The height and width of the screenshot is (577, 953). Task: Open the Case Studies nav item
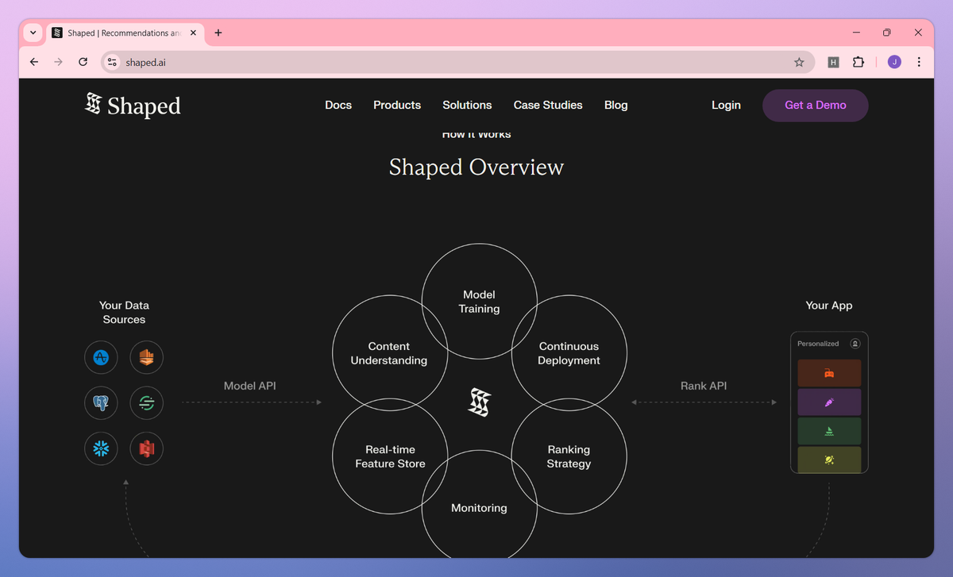548,105
